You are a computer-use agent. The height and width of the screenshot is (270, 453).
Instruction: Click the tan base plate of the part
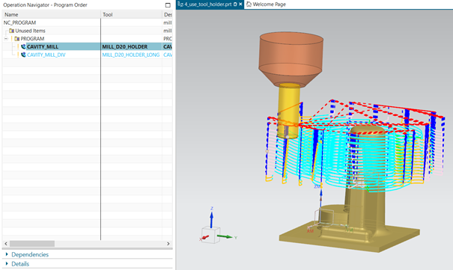tap(350, 236)
